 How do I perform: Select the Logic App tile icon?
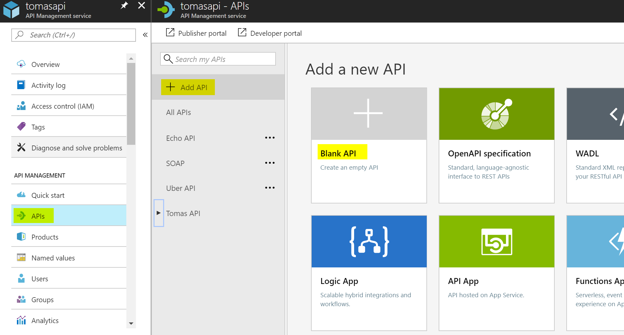[369, 242]
